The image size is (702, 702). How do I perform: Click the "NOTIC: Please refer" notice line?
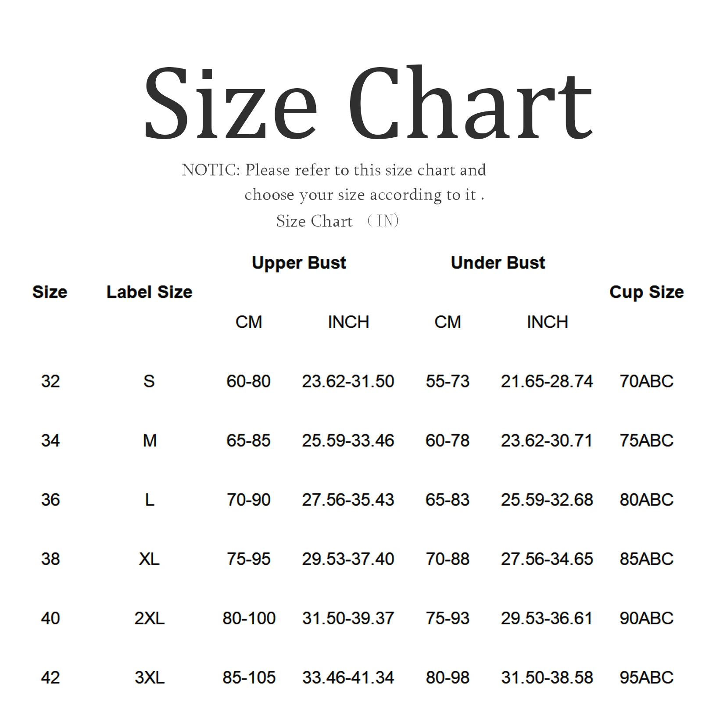click(334, 170)
